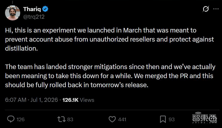The image size is (222, 128).
Task: Click the 93 bookmarks count
Action: (172, 119)
